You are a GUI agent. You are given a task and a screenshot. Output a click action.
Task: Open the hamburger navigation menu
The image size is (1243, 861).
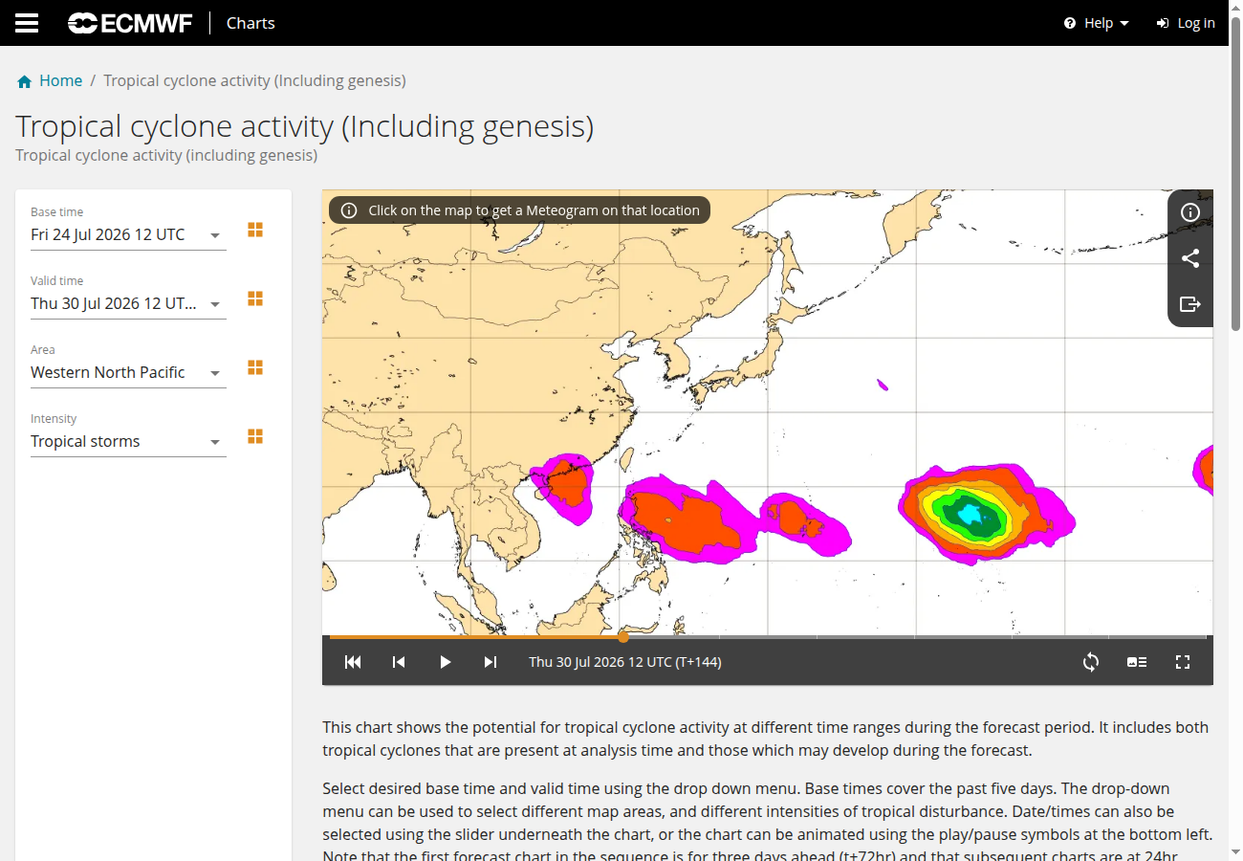[27, 23]
